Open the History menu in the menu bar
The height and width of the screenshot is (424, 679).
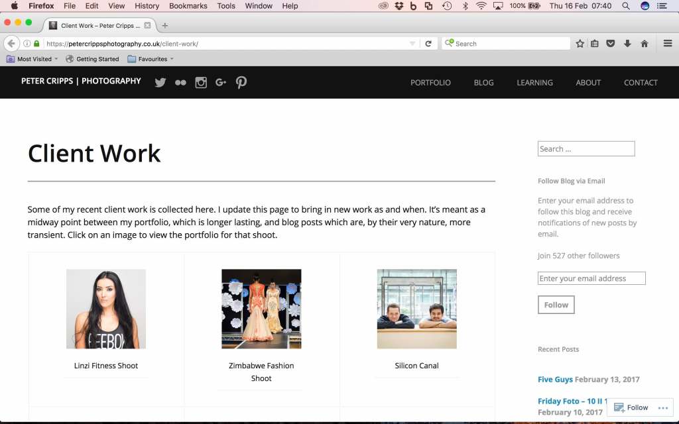(x=147, y=6)
